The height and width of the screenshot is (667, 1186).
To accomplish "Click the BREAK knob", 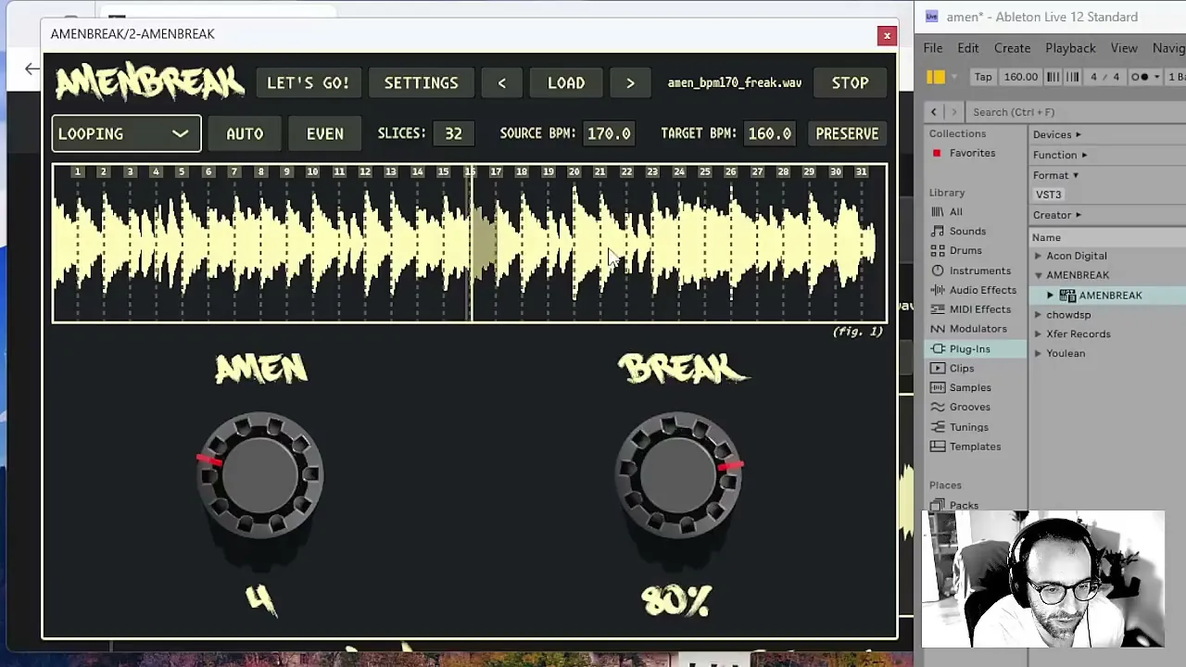I will (x=678, y=475).
